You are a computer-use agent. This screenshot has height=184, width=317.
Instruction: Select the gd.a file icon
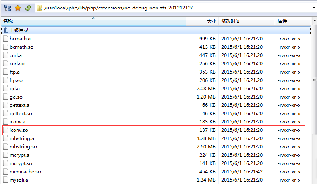point(6,89)
